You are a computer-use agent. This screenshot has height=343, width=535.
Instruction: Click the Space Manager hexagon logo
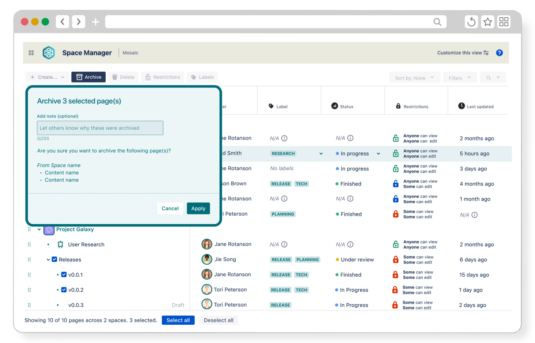49,53
